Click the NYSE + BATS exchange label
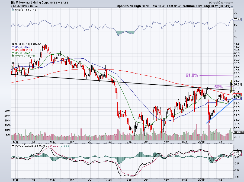Image resolution: width=244 pixels, height=182 pixels. (59, 3)
